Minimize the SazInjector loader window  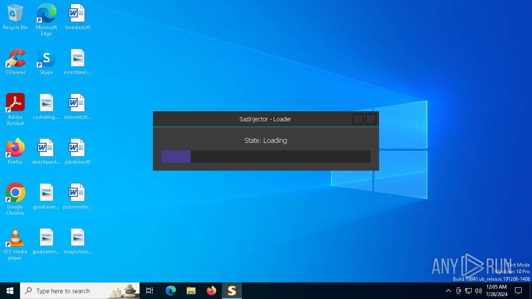358,119
